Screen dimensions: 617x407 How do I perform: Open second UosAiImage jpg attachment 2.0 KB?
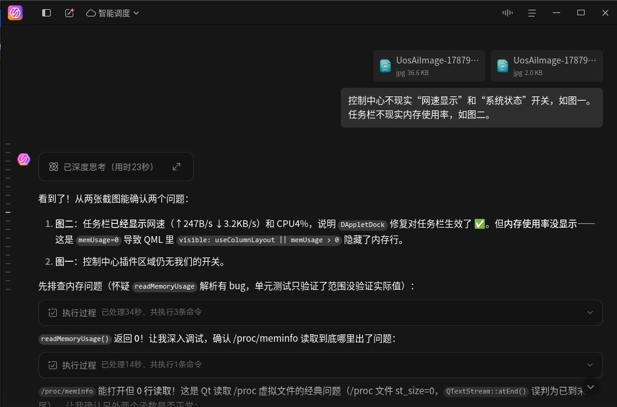547,66
